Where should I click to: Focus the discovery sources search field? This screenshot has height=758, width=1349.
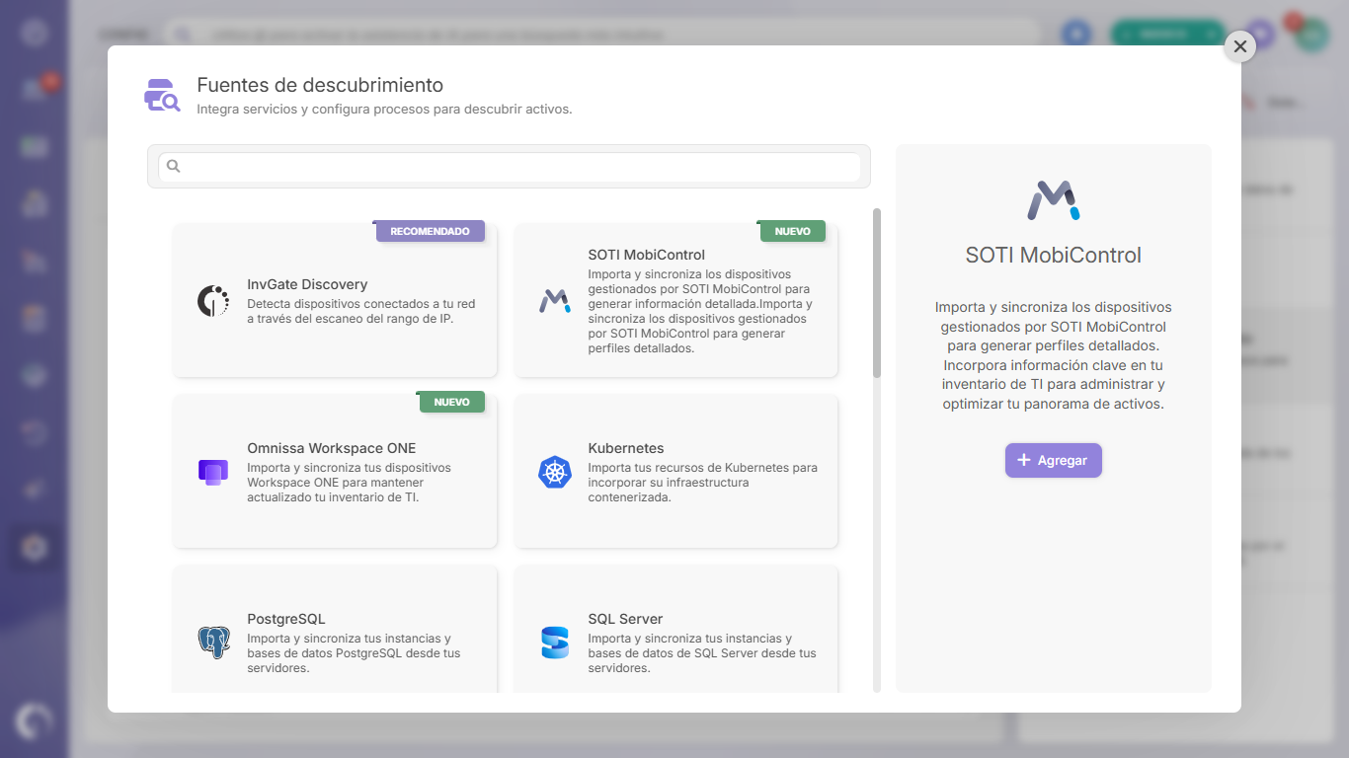tap(510, 167)
